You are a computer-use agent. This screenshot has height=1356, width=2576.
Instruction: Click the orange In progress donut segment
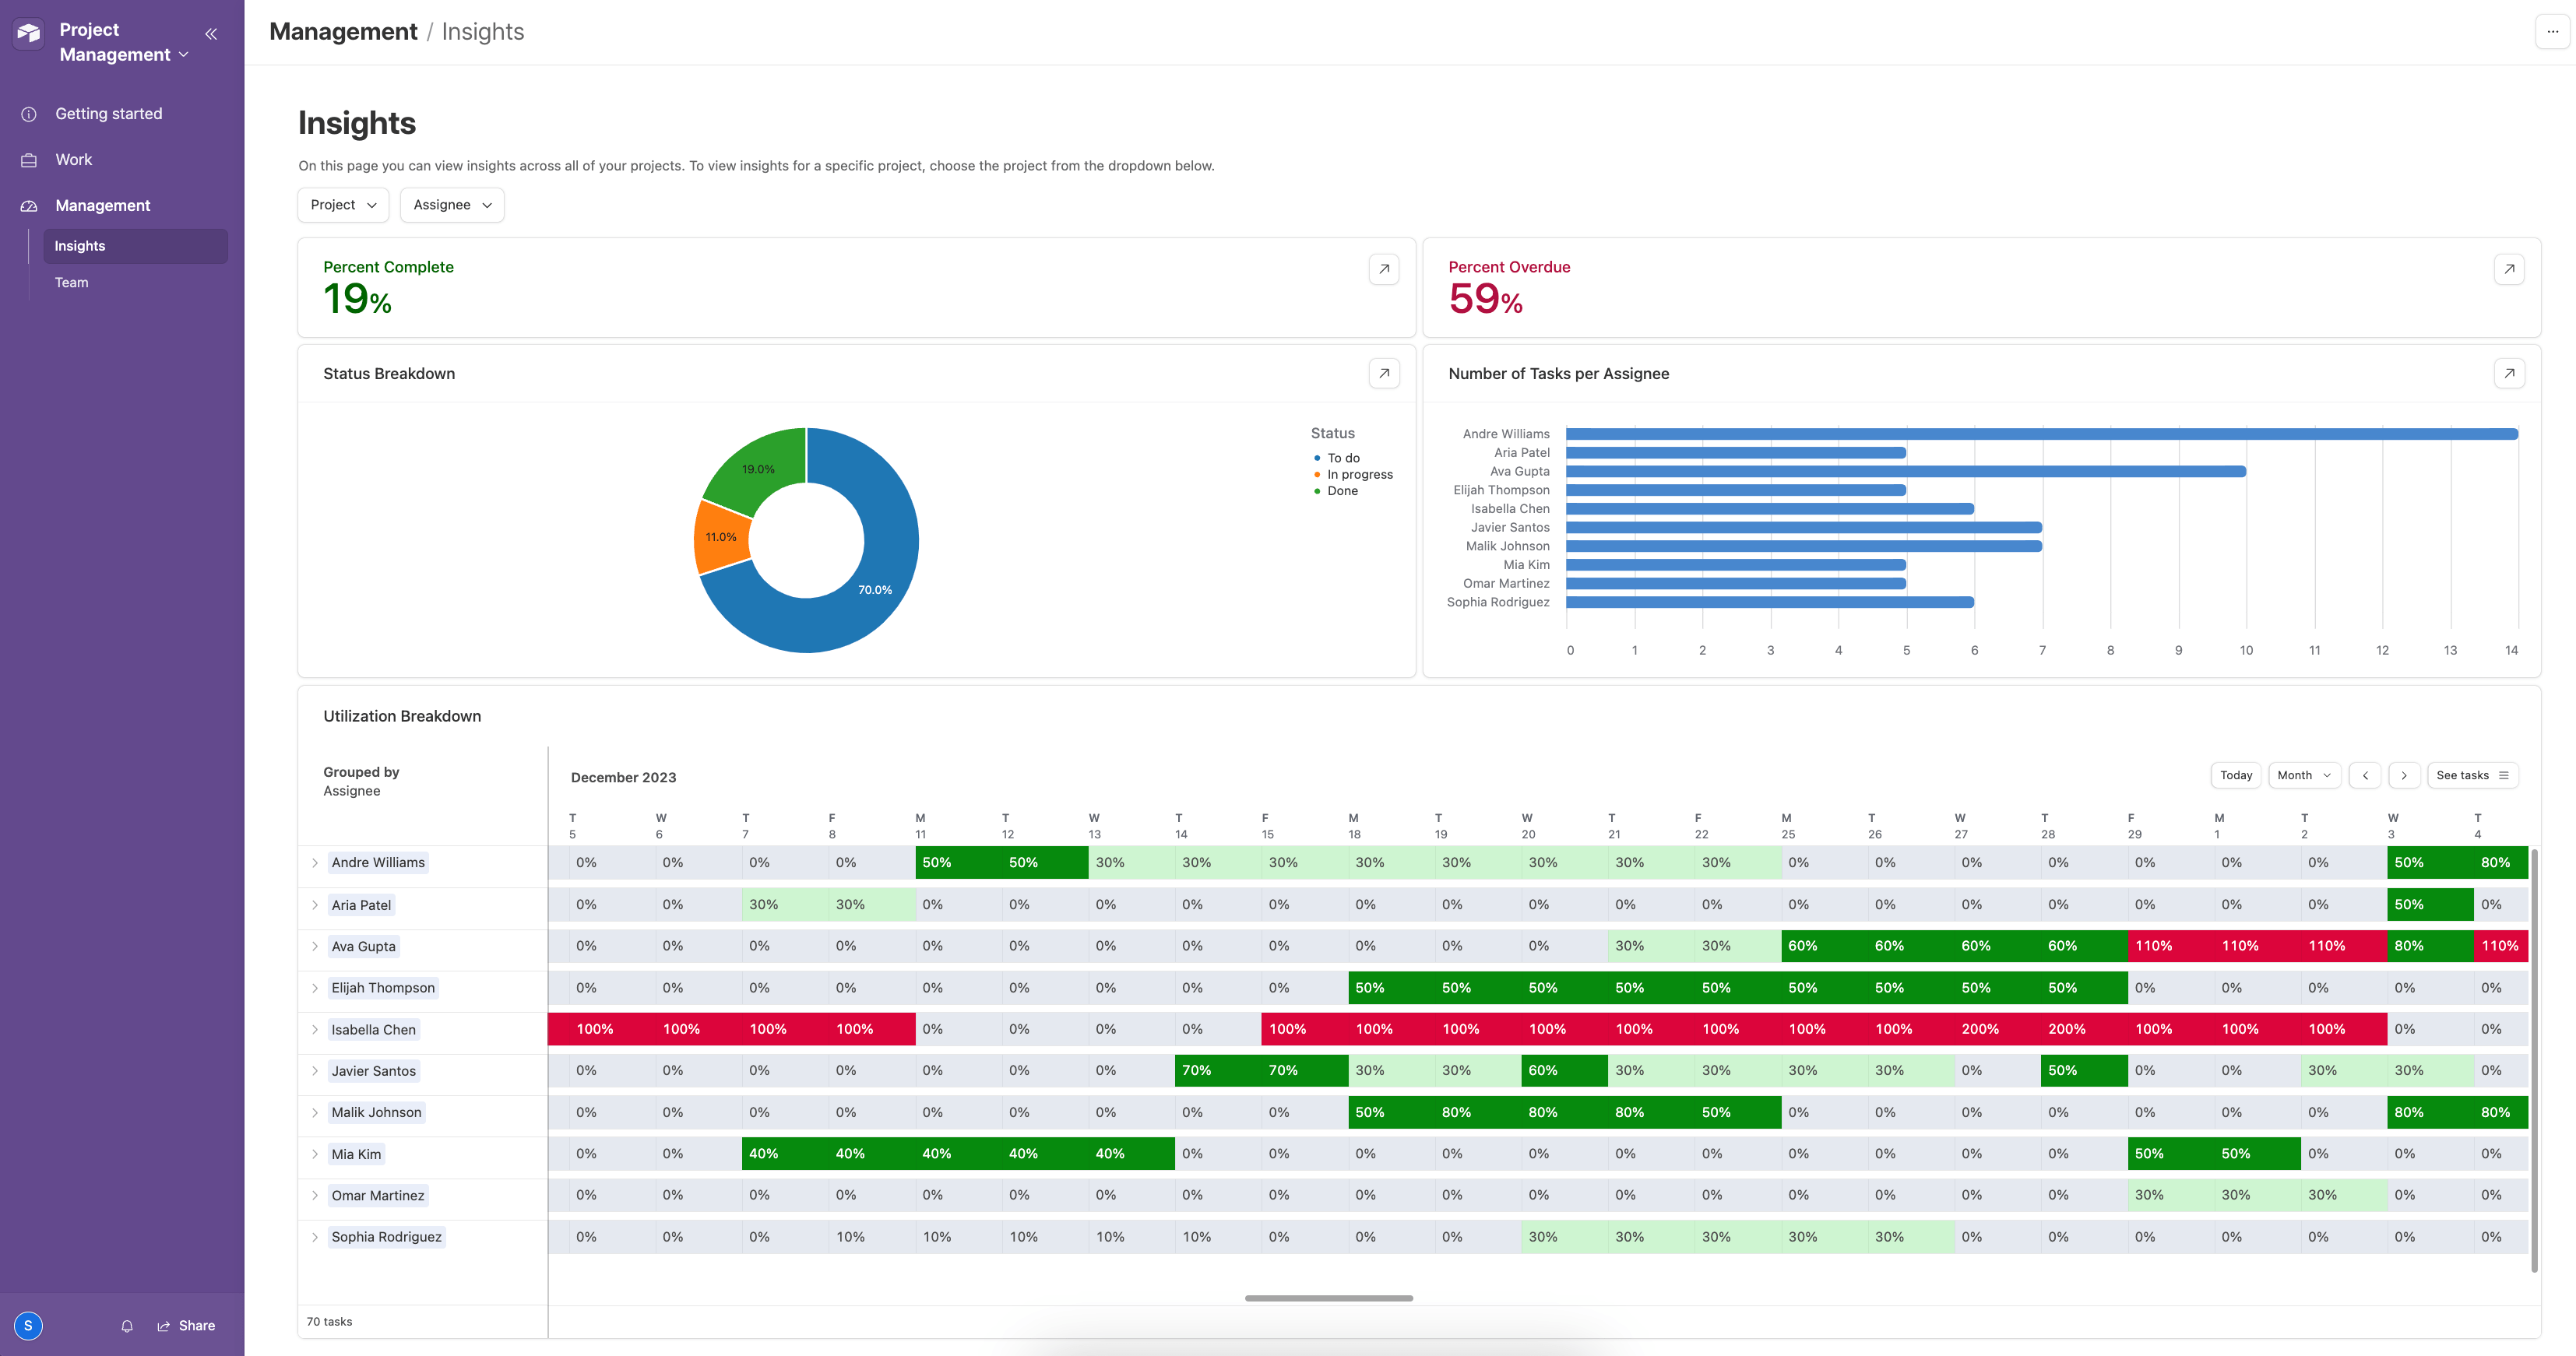pyautogui.click(x=721, y=538)
